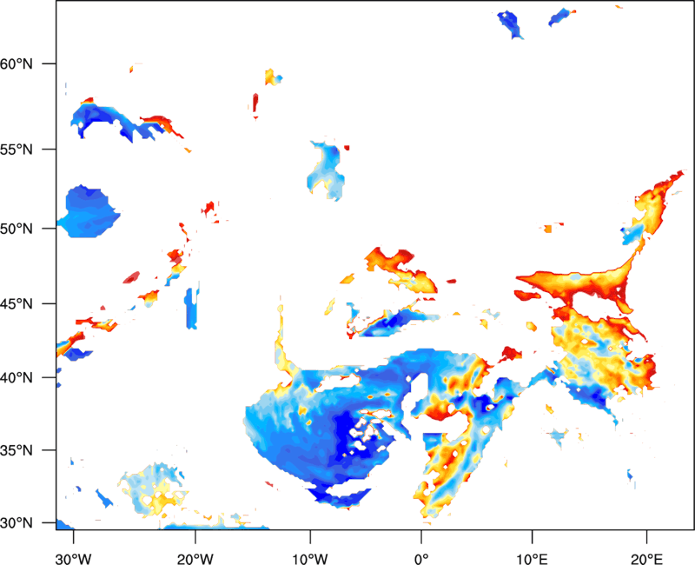Select the 55°N latitude label
The image size is (695, 565).
click(17, 150)
